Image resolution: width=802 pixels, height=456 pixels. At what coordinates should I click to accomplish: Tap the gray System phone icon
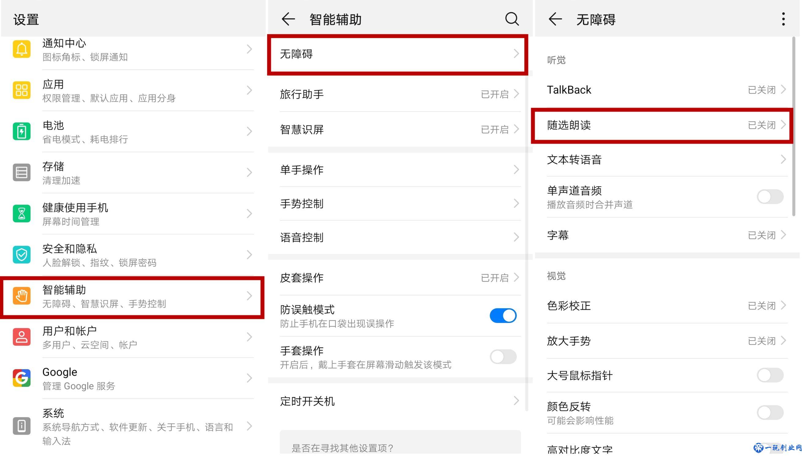(x=22, y=426)
